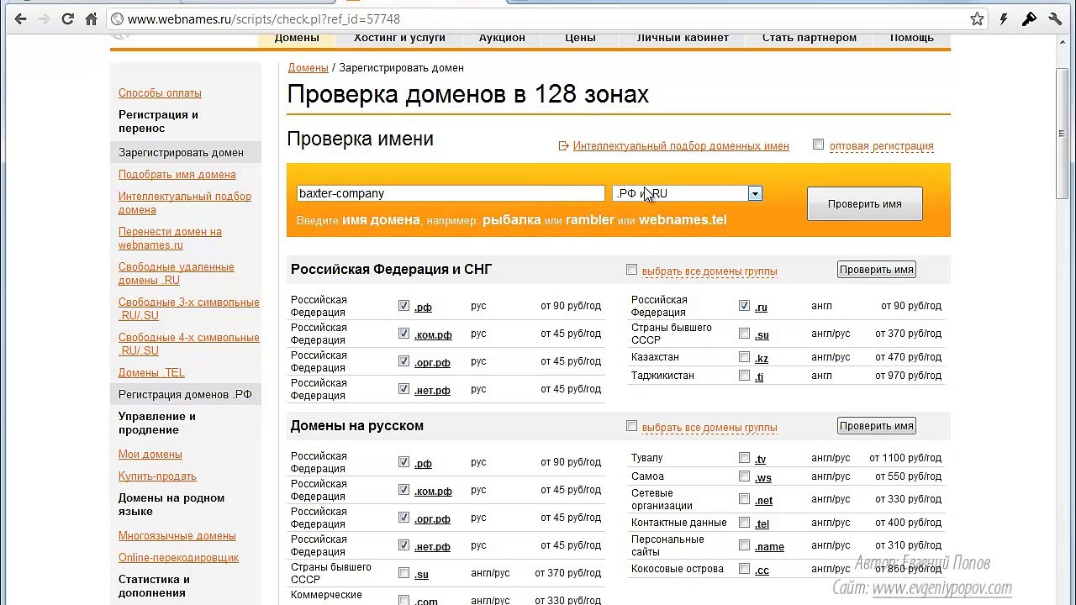Open the Аукцион menu tab
1076x605 pixels.
[502, 39]
